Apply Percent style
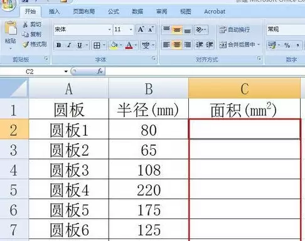This screenshot has width=305, height=241. point(287,45)
